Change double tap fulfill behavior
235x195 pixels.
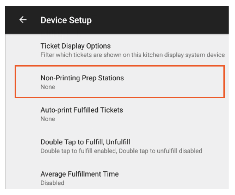point(122,146)
